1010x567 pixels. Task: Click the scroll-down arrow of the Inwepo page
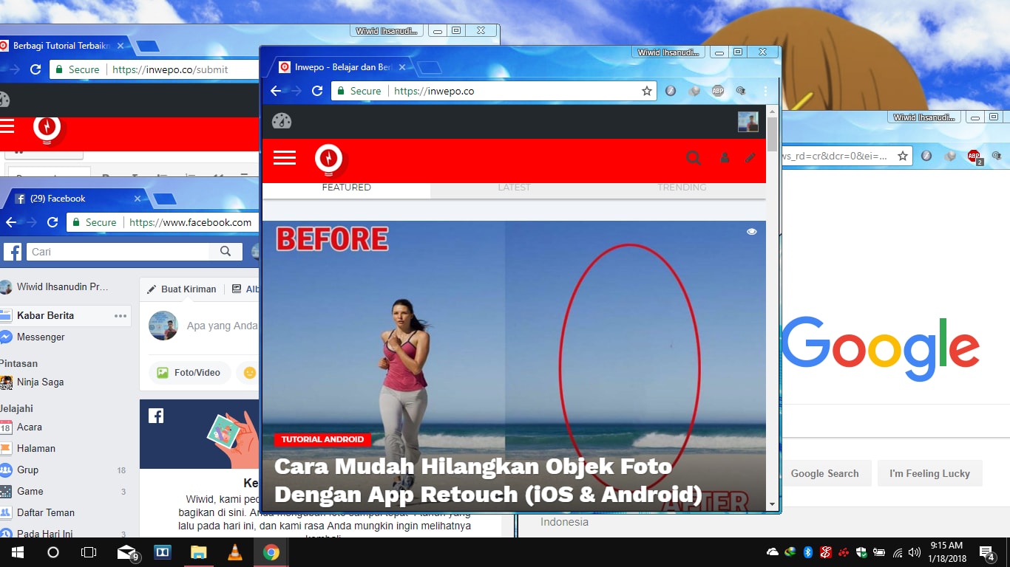(773, 505)
